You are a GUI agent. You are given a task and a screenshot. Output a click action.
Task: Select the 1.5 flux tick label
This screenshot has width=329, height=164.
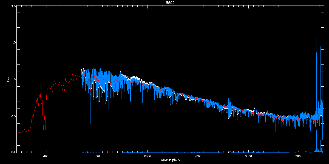[13, 43]
